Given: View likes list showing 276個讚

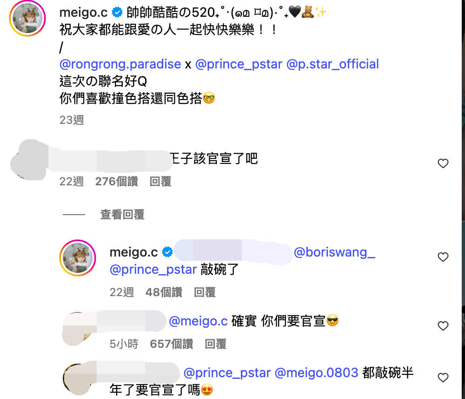Looking at the screenshot, I should [117, 182].
